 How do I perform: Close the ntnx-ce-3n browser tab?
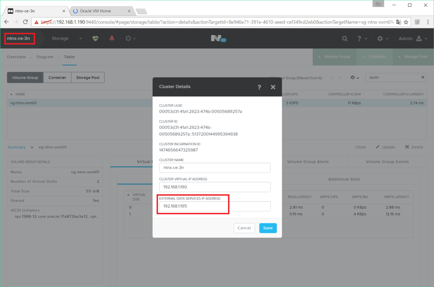pos(64,11)
